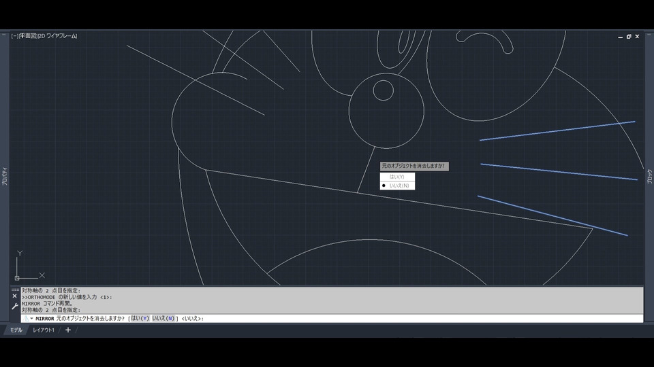654x367 pixels.
Task: Close the command line window with X
Action: point(14,296)
